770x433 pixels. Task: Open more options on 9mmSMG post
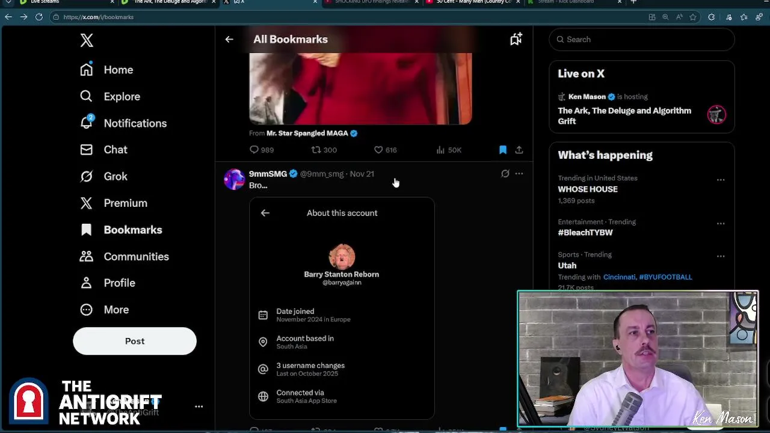pos(519,174)
